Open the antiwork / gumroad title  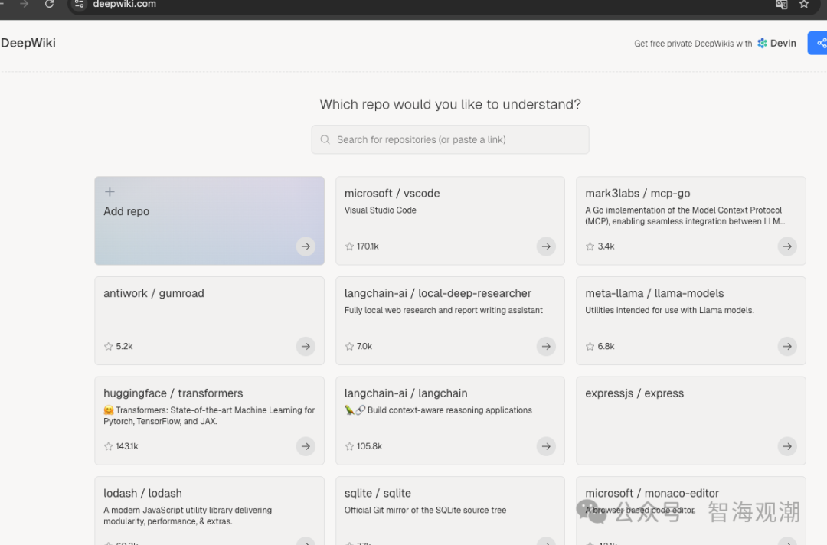pyautogui.click(x=153, y=294)
